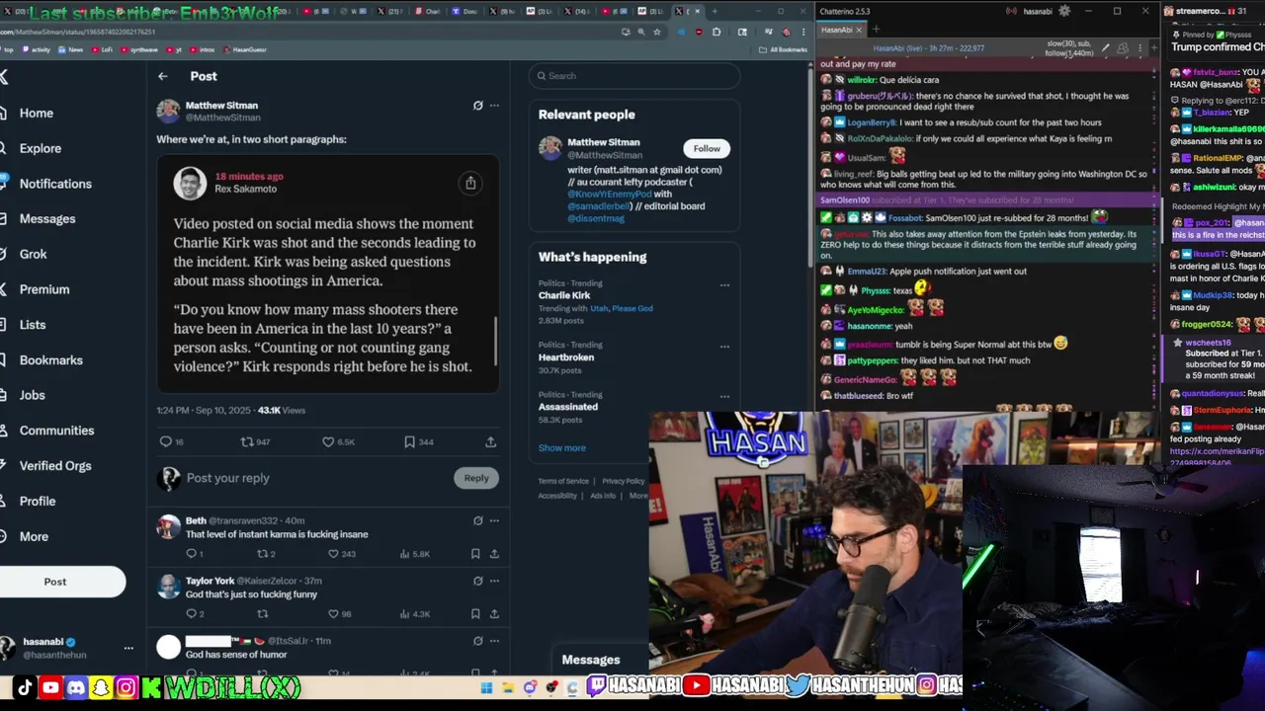
Task: Expand Show more trends
Action: click(561, 448)
